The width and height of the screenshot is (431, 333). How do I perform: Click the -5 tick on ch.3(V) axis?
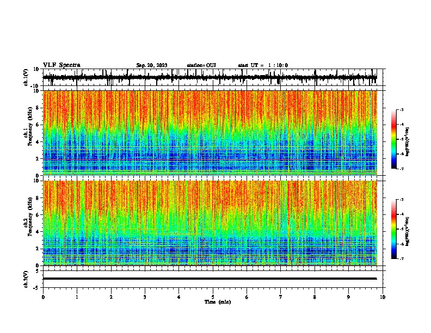pos(36,288)
